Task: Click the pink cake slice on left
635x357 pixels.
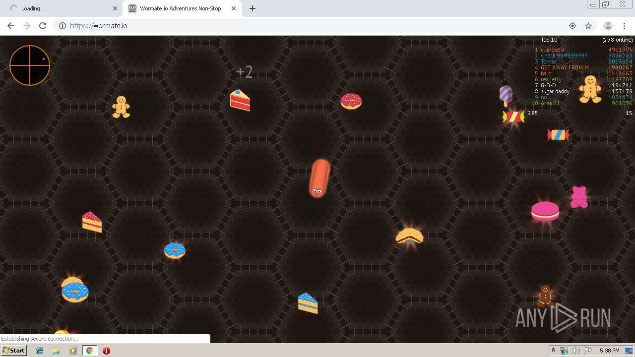Action: (x=92, y=222)
